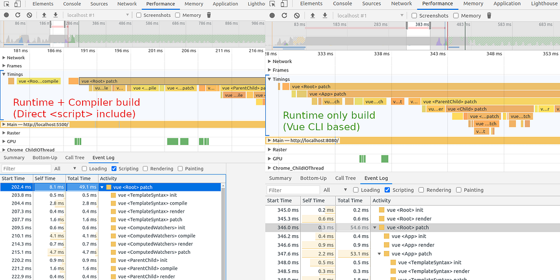Click Record button in left DevTools toolbar
Viewport: 560px width, 280px height.
[x=5, y=15]
